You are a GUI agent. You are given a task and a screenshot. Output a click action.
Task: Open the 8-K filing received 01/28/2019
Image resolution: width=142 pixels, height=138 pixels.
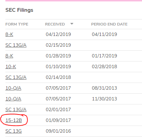pos(9,56)
